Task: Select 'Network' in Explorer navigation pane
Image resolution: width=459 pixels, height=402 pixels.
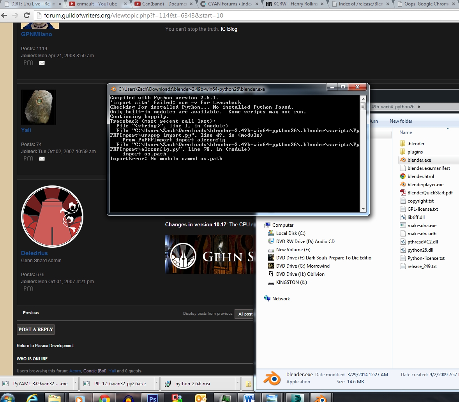Action: [x=281, y=298]
